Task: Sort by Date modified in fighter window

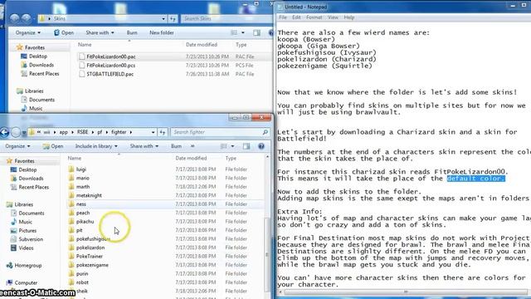Action: (191, 159)
